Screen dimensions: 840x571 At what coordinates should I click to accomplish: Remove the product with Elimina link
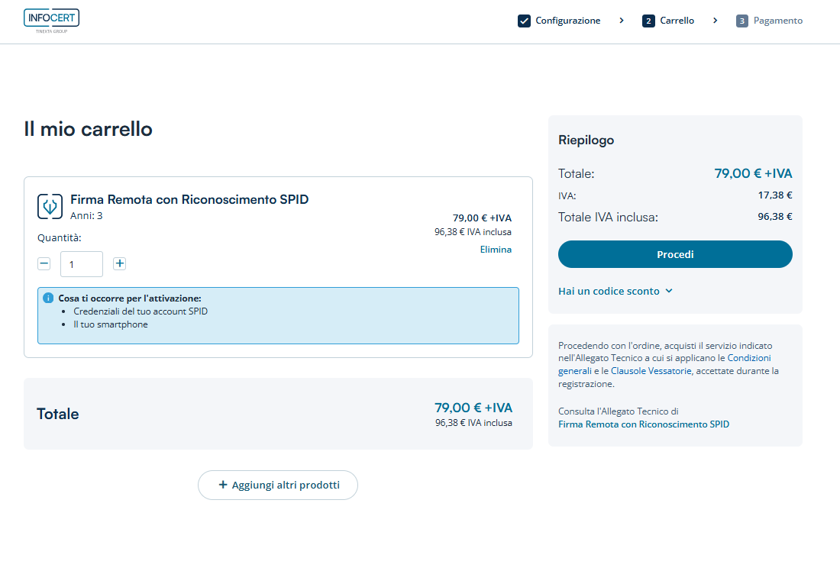pyautogui.click(x=496, y=250)
